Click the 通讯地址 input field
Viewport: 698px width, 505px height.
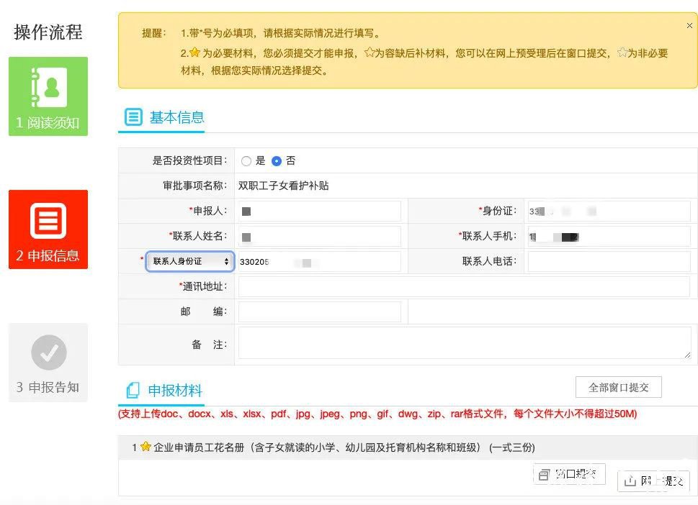tap(464, 286)
